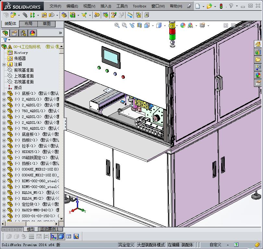Click the View Orientation cube icon
The image size is (263, 249).
[147, 25]
